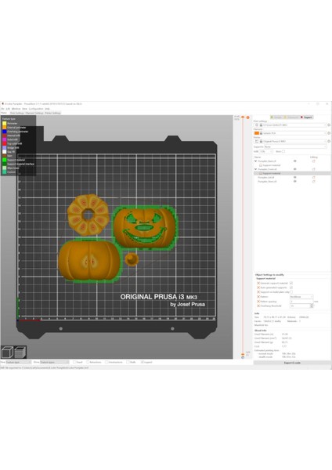
Task: Switch to the Print Settings tab
Action: click(x=16, y=113)
